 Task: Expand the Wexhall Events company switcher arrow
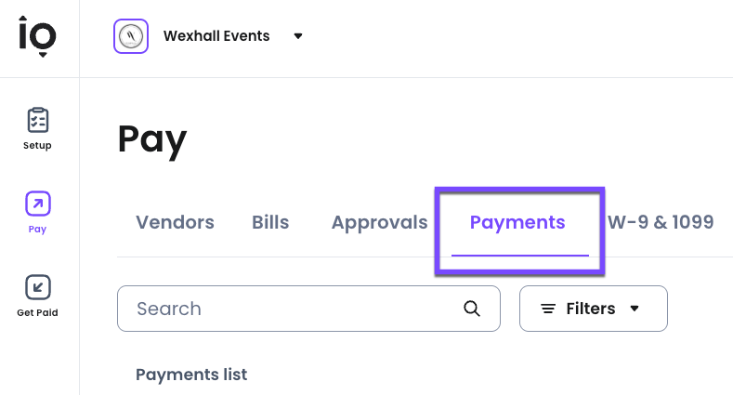298,37
